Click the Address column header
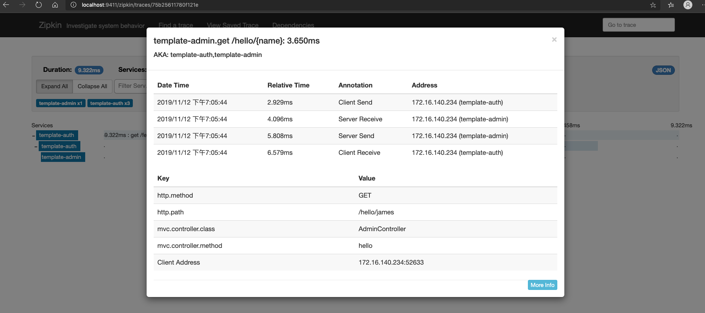The image size is (705, 313). (424, 85)
